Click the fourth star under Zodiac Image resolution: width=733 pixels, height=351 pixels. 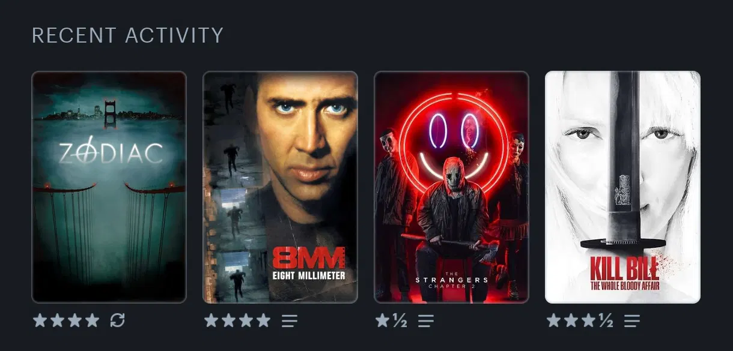tap(92, 320)
